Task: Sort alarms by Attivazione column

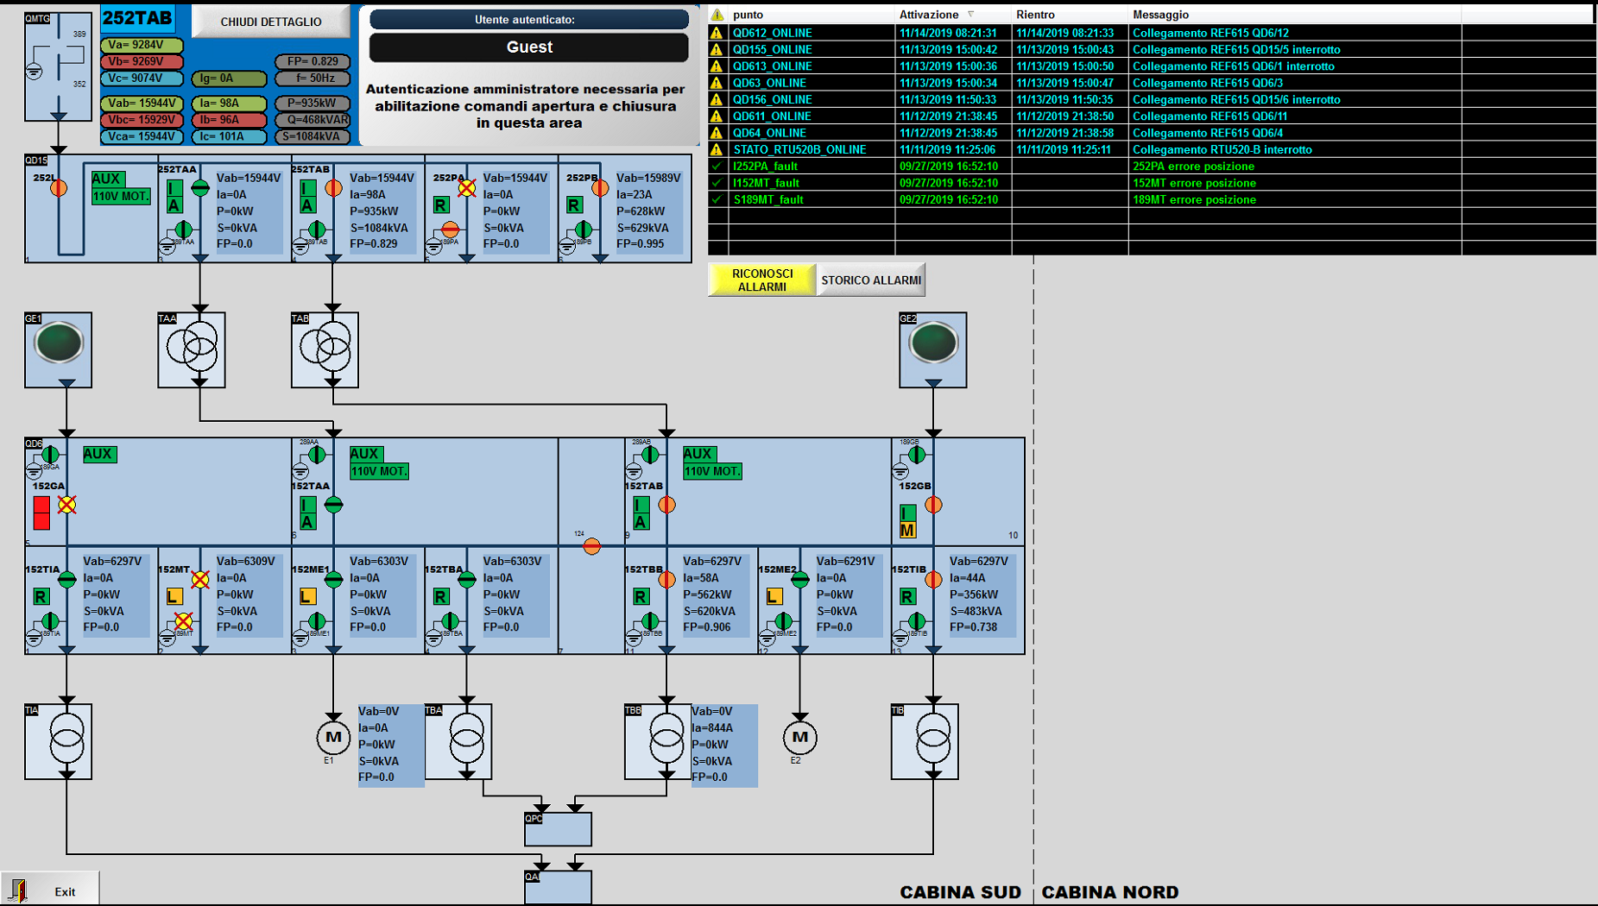Action: [x=952, y=15]
